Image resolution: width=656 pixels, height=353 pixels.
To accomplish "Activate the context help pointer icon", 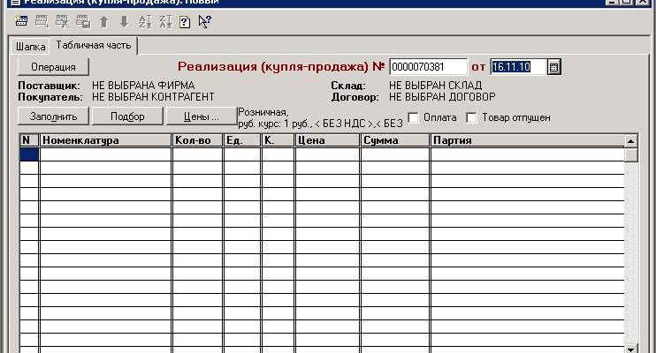I will [205, 22].
